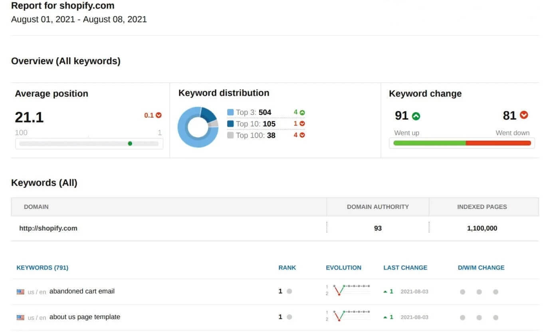Click US flag for about us page template
This screenshot has height=333, width=549.
point(20,317)
